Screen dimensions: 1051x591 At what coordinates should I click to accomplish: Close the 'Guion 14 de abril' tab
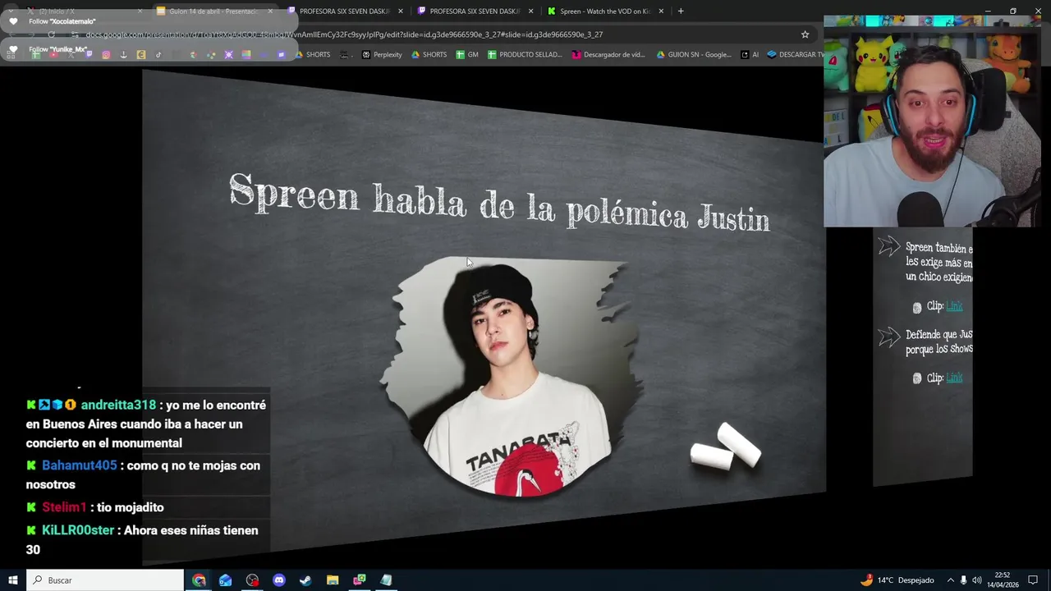270,11
